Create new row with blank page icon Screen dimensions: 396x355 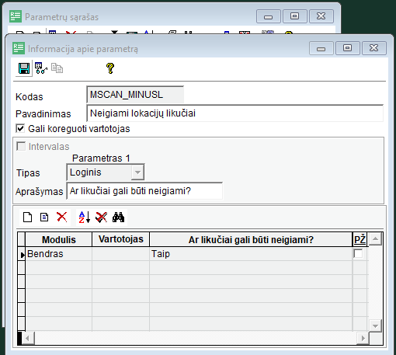27,218
